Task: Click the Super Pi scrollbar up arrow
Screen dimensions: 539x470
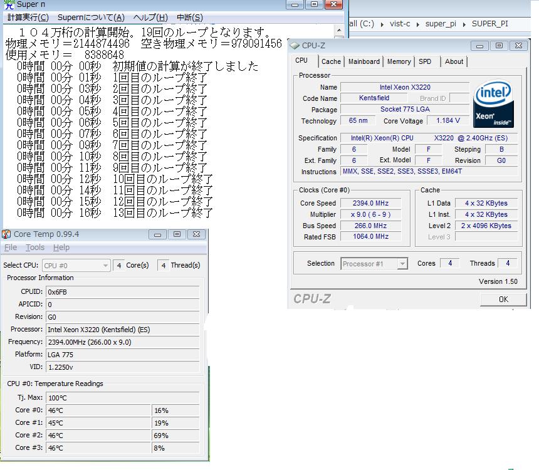Action: coord(339,30)
